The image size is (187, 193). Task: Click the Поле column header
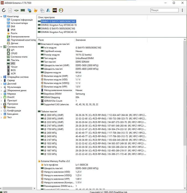[x=41, y=40]
